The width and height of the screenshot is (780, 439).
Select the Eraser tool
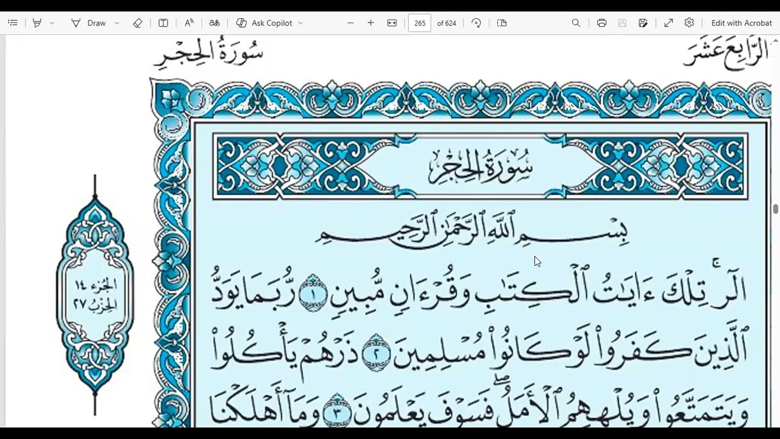tap(138, 23)
